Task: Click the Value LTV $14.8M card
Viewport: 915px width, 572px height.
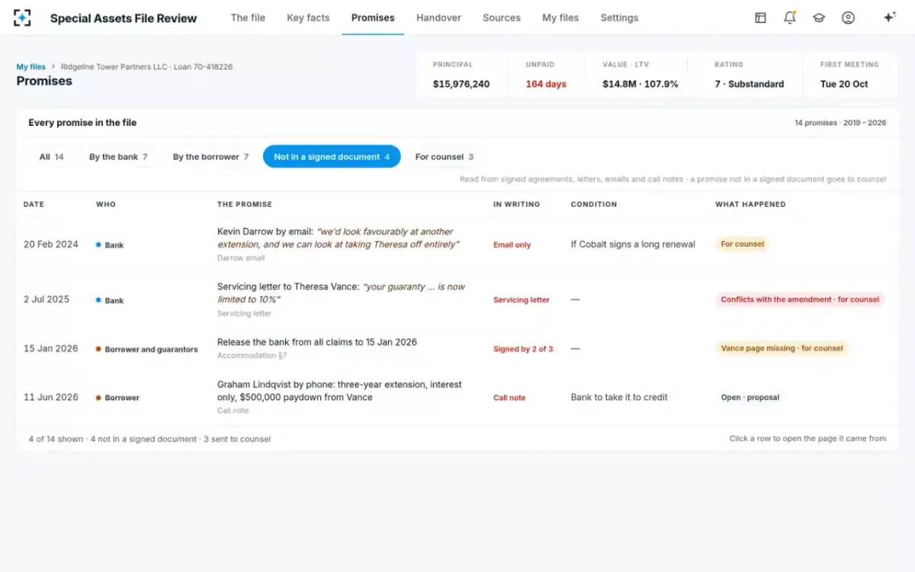Action: click(x=640, y=75)
